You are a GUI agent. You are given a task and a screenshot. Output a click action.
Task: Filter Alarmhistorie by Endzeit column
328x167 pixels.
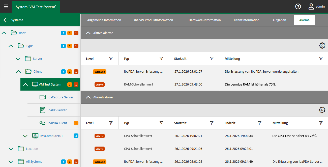pyautogui.click(x=259, y=123)
